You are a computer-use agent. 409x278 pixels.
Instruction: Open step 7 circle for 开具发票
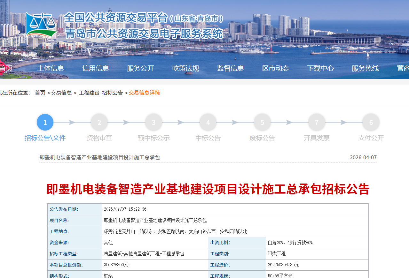tap(317, 122)
